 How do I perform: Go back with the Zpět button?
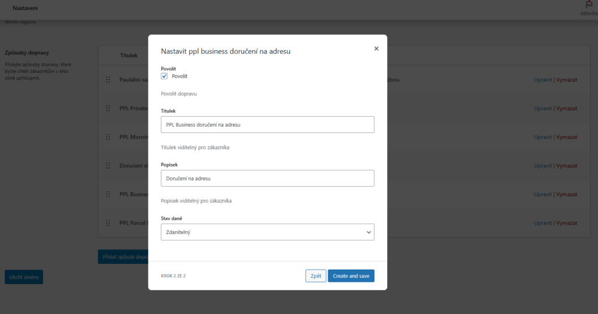pyautogui.click(x=316, y=276)
